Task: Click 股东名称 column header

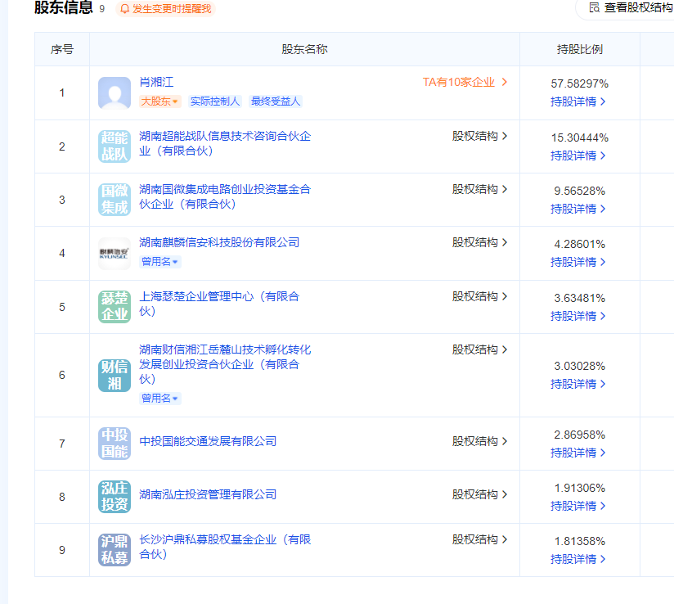Action: pyautogui.click(x=304, y=49)
